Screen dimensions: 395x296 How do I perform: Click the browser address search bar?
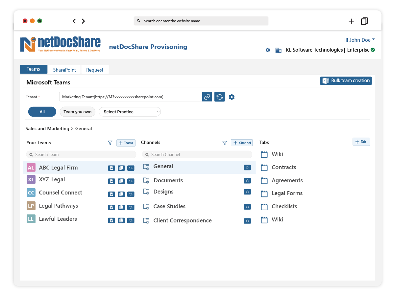click(x=201, y=21)
